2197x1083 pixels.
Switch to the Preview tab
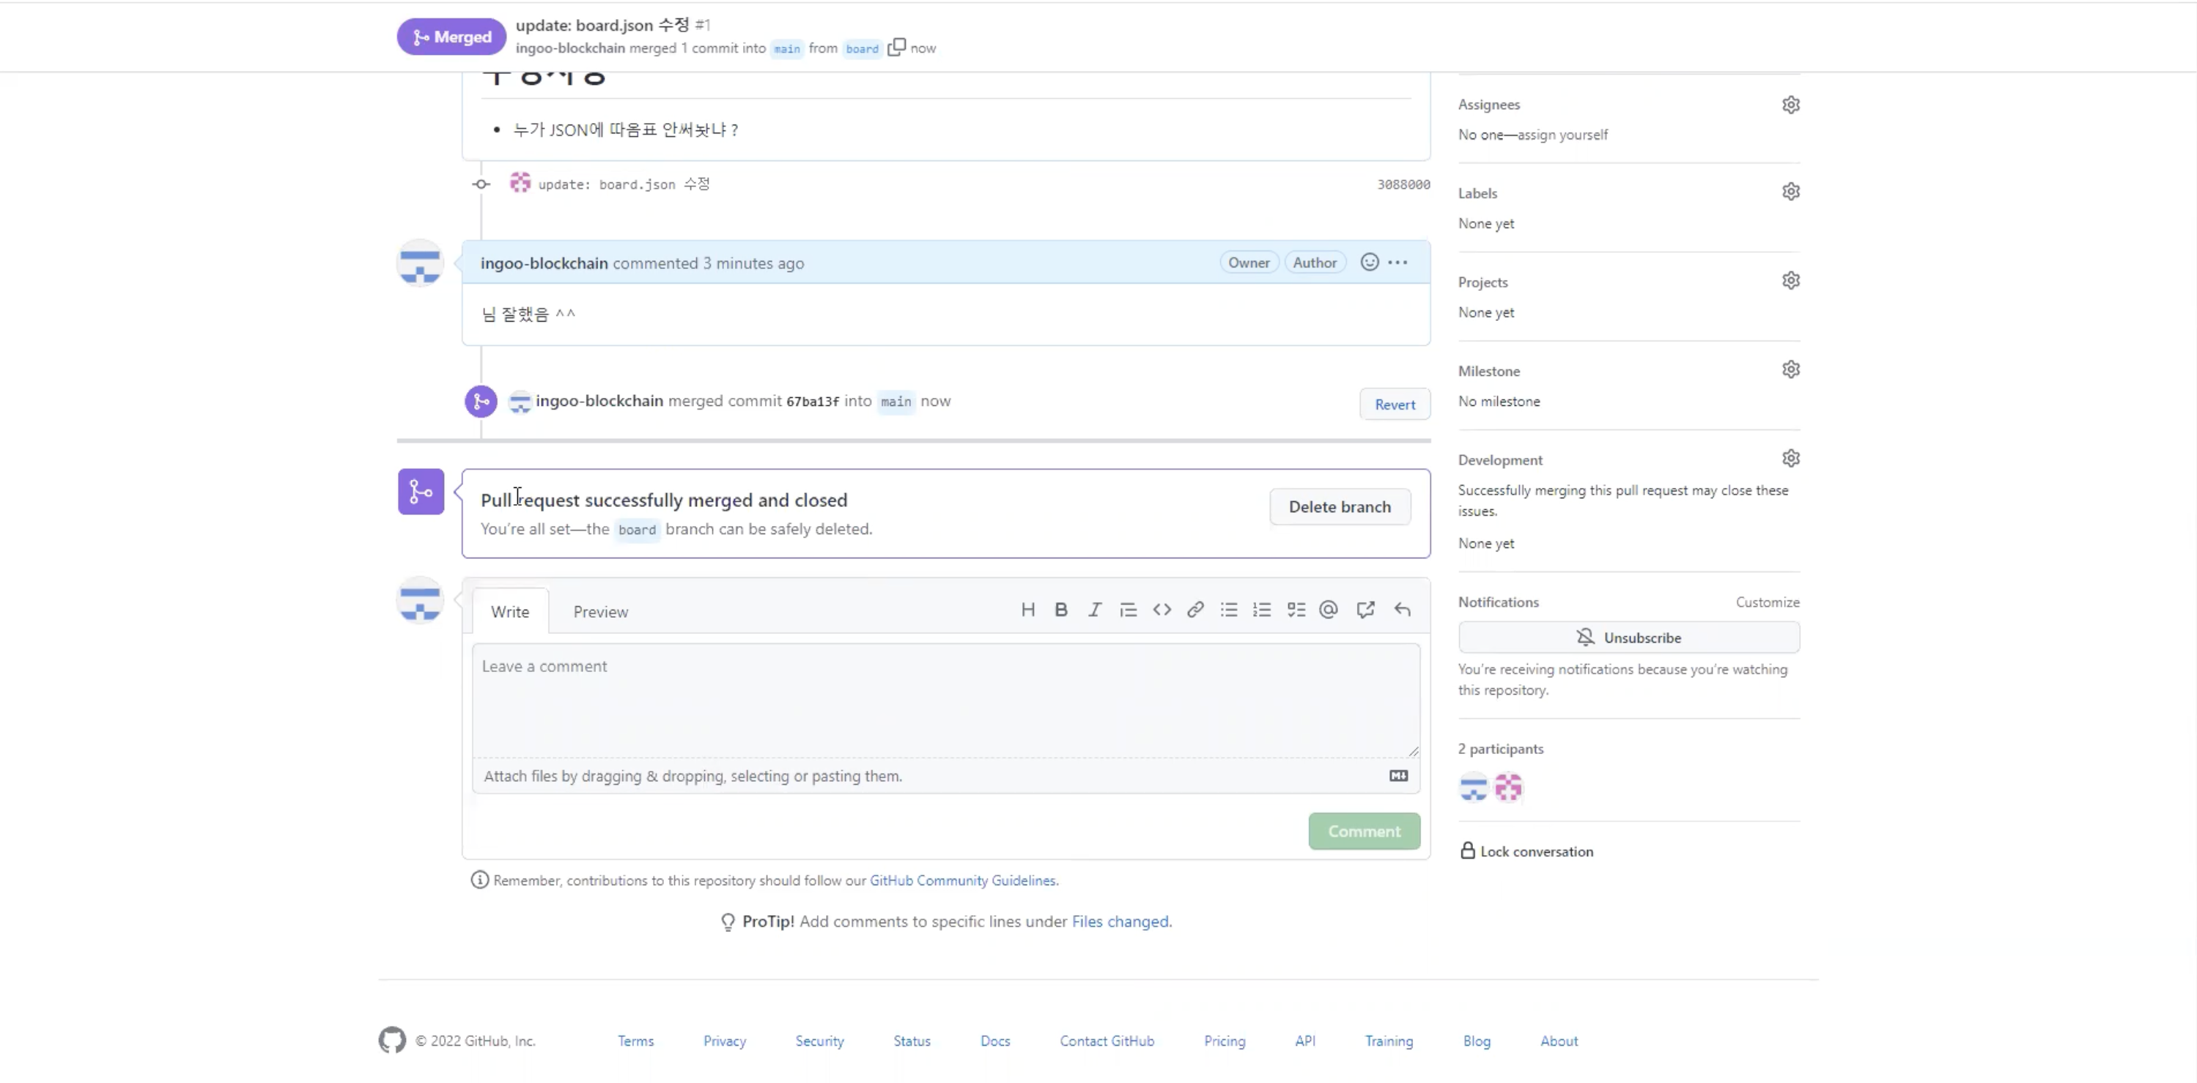click(x=600, y=611)
